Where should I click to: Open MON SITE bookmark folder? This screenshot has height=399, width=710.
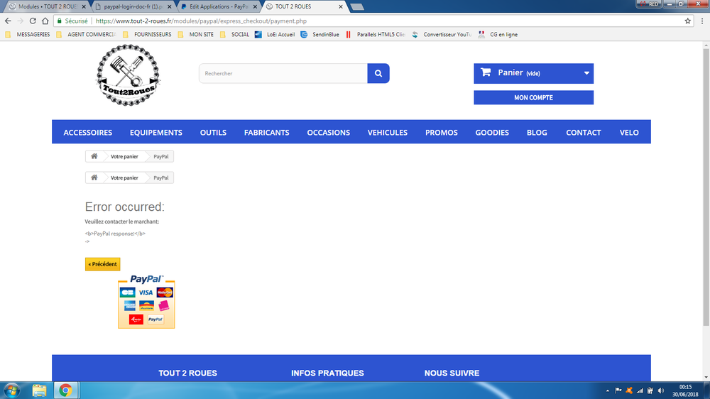[x=196, y=34]
